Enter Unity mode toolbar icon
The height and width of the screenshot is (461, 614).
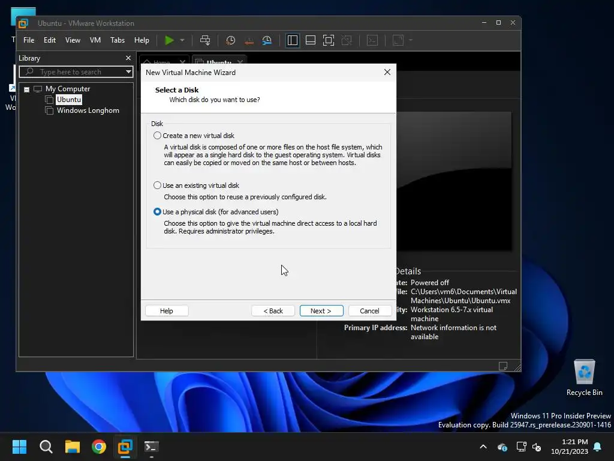347,40
